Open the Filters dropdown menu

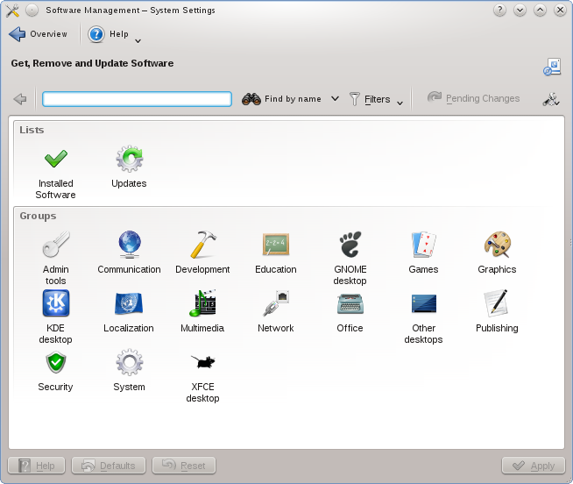[x=376, y=99]
